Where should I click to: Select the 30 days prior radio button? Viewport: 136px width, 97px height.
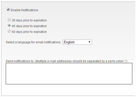9,20
